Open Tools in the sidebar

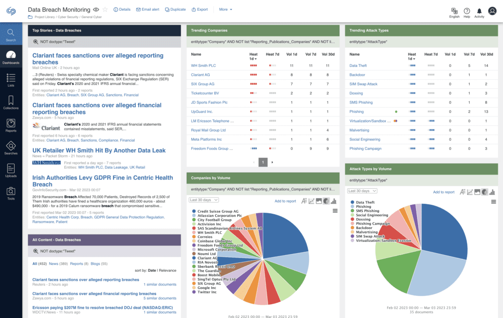point(11,193)
